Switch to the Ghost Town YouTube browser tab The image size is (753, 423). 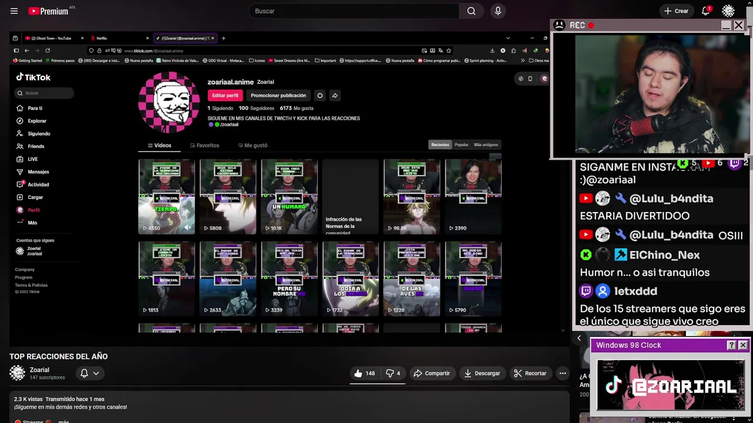tap(54, 38)
